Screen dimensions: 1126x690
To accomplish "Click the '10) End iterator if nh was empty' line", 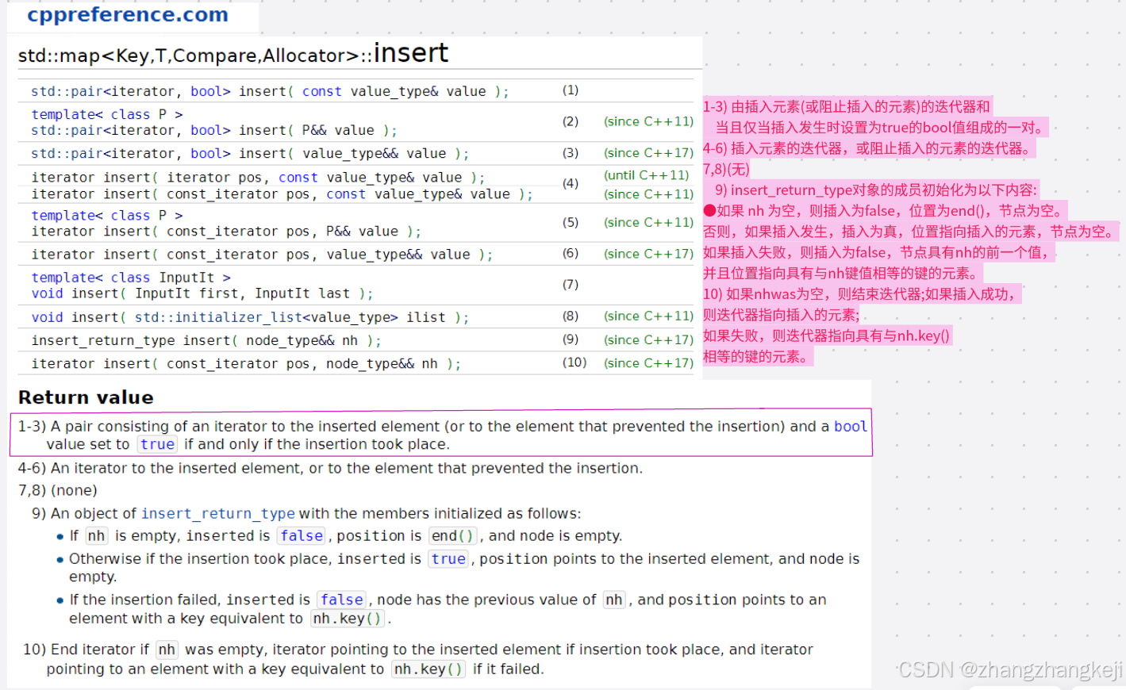I will (418, 650).
